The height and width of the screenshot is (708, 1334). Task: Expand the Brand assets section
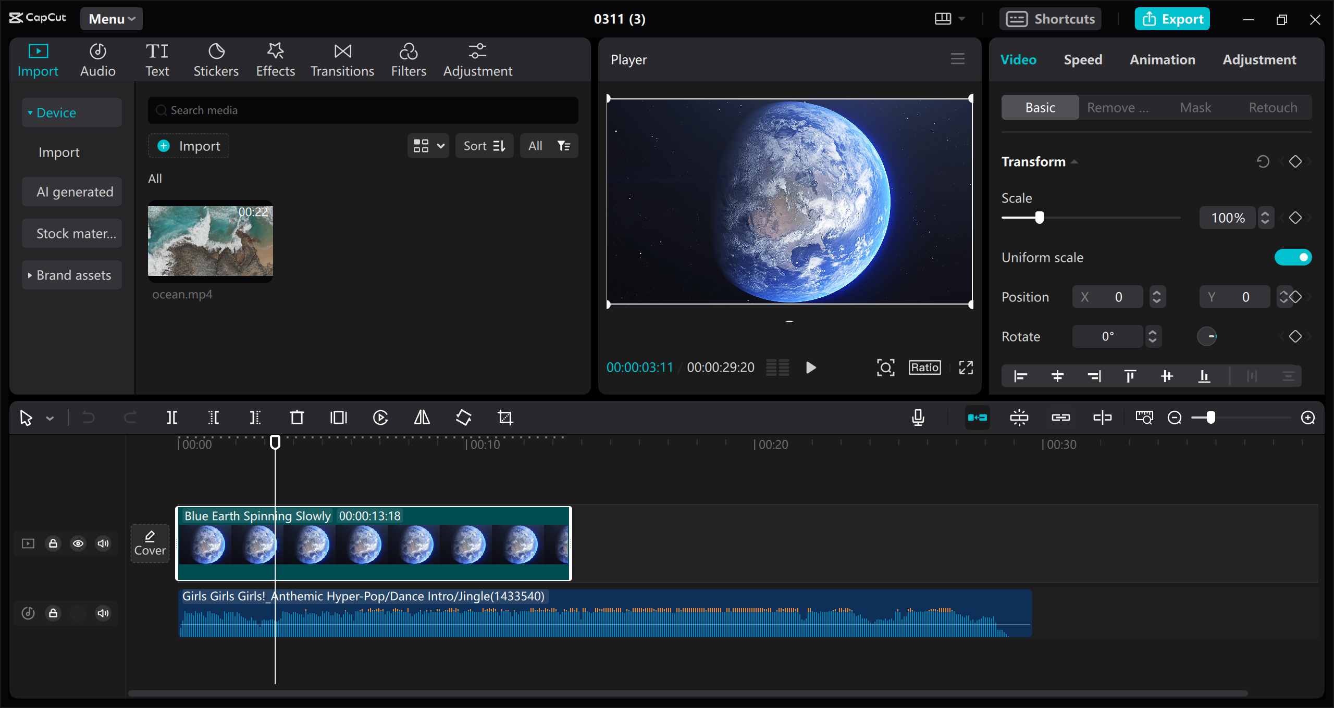[x=29, y=275]
